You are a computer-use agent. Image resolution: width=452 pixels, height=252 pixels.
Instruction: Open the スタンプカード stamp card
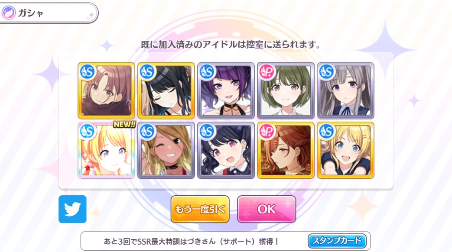(337, 241)
